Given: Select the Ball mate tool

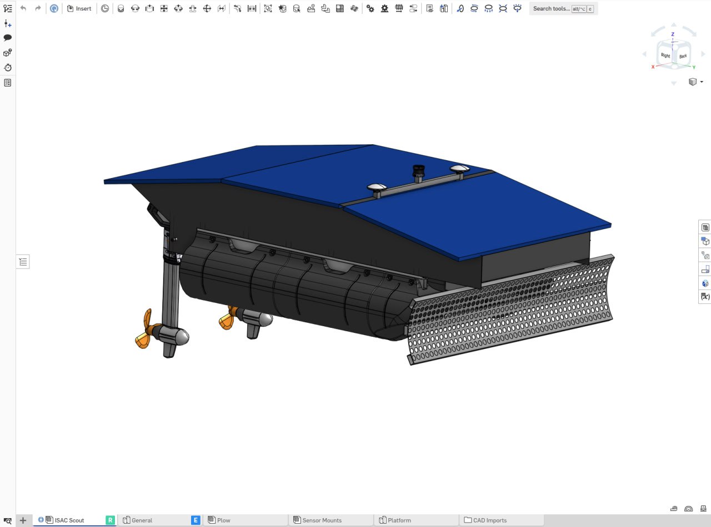Looking at the screenshot, I should click(x=207, y=8).
